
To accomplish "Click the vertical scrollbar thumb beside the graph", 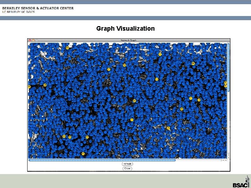I will [228, 68].
